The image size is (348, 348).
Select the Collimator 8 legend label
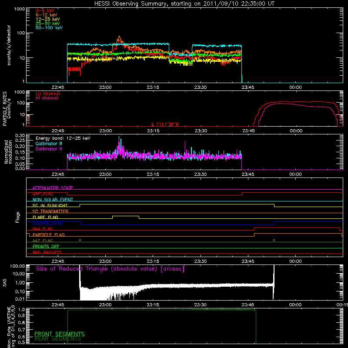tap(49, 144)
